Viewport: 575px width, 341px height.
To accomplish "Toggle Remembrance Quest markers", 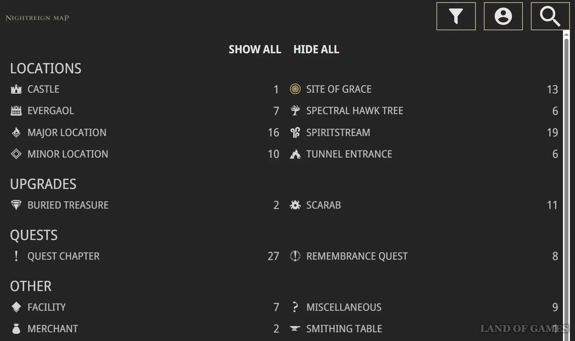I will tap(424, 256).
